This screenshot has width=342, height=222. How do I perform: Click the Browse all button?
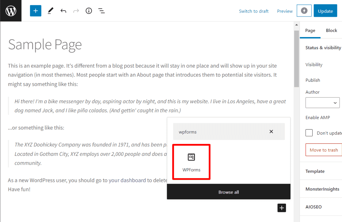tap(228, 192)
